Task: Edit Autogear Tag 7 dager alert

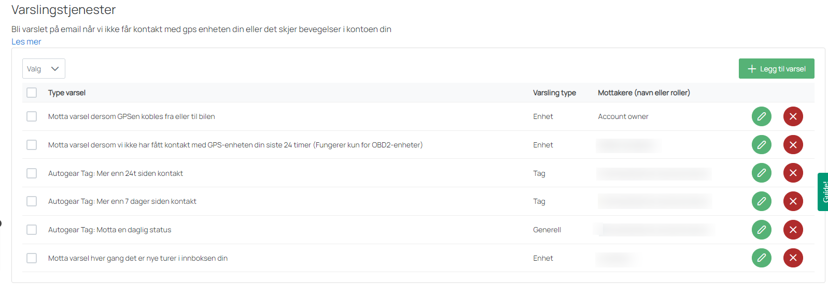Action: click(761, 201)
